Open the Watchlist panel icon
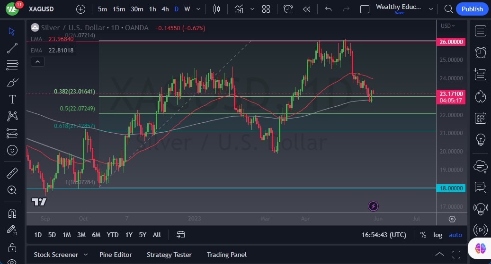 click(x=480, y=31)
